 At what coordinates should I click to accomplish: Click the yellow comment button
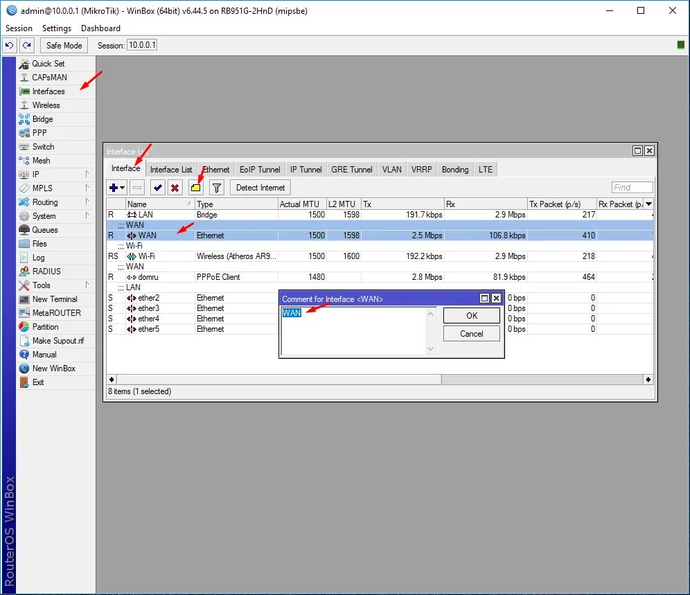click(x=196, y=188)
